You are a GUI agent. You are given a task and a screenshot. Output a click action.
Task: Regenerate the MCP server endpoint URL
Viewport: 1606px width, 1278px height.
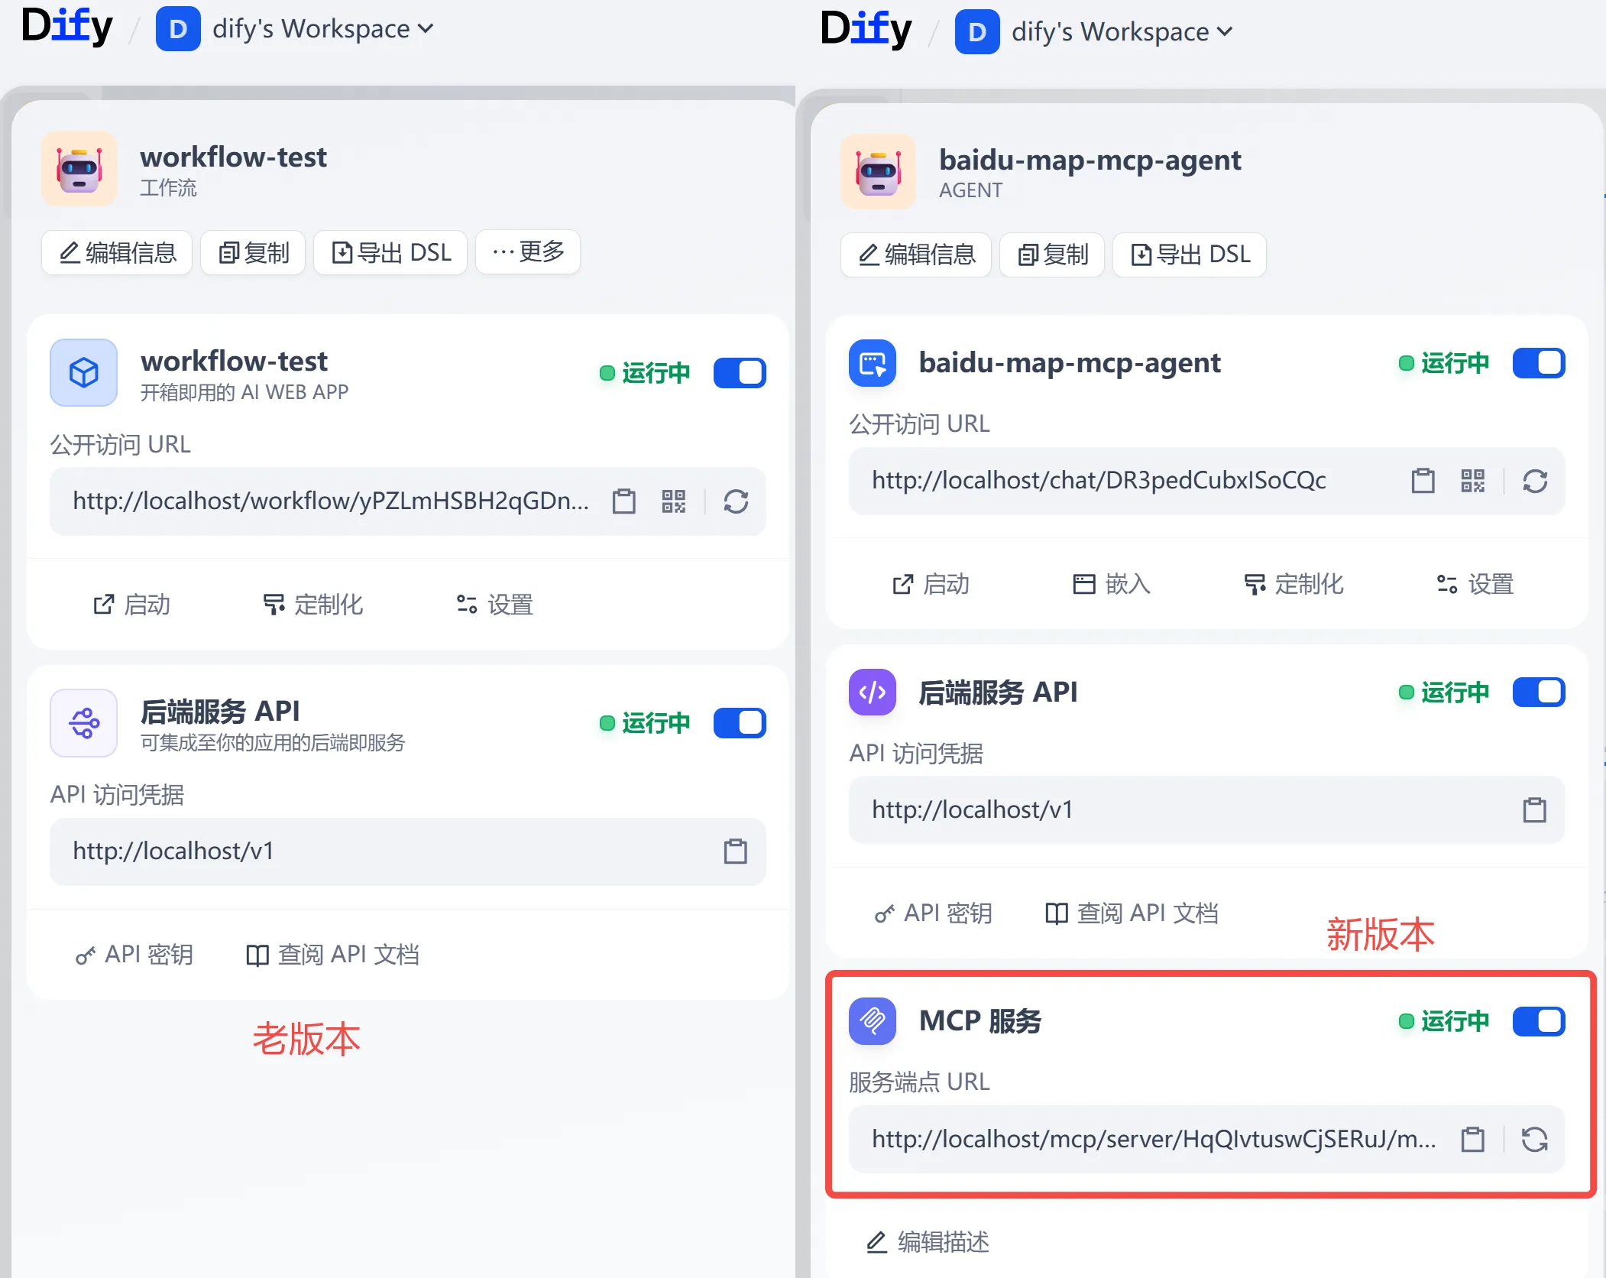pos(1534,1140)
